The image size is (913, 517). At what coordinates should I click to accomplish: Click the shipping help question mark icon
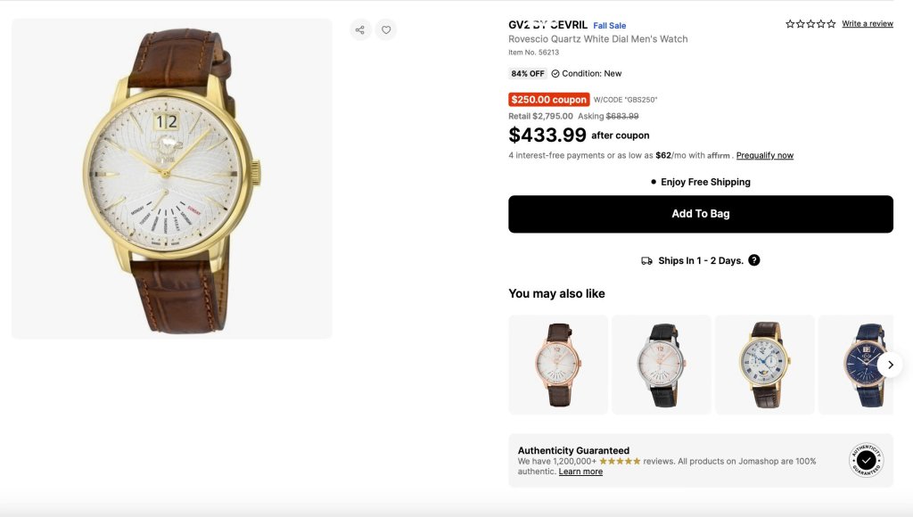754,260
